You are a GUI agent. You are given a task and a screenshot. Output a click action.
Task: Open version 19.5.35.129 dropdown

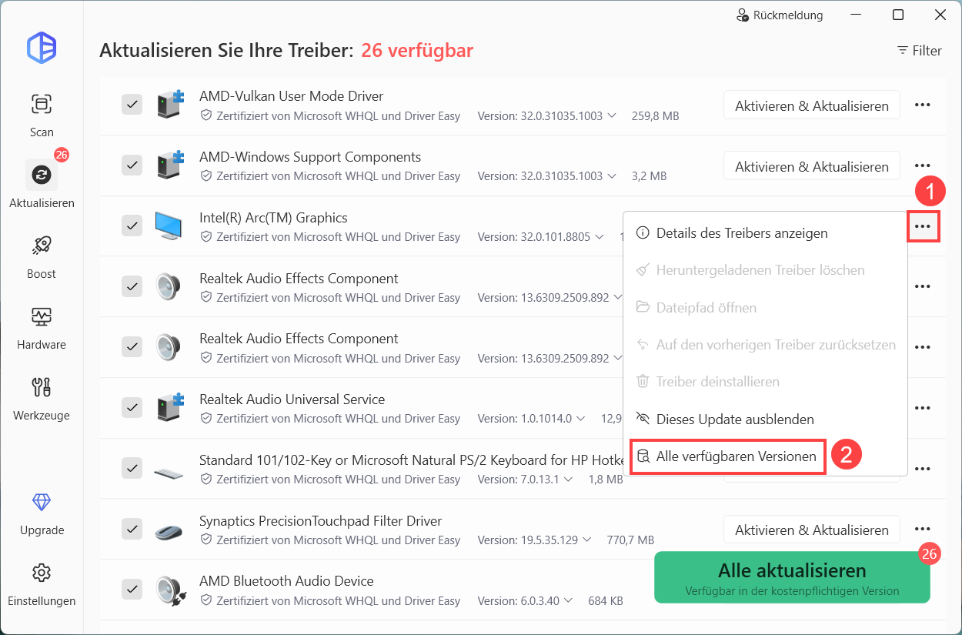[587, 540]
